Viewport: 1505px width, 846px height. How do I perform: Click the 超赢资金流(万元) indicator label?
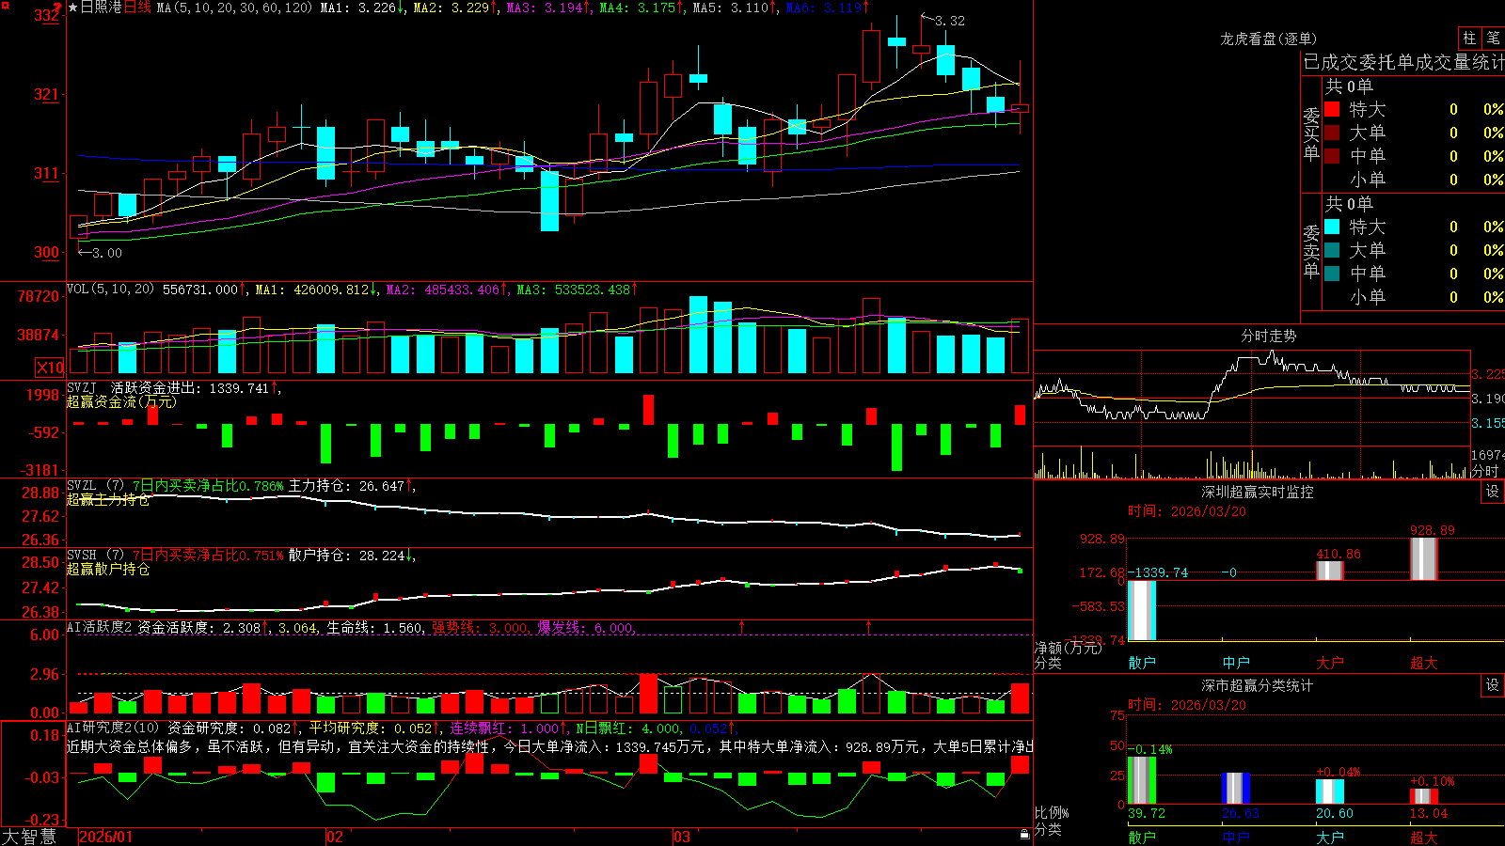tap(121, 402)
